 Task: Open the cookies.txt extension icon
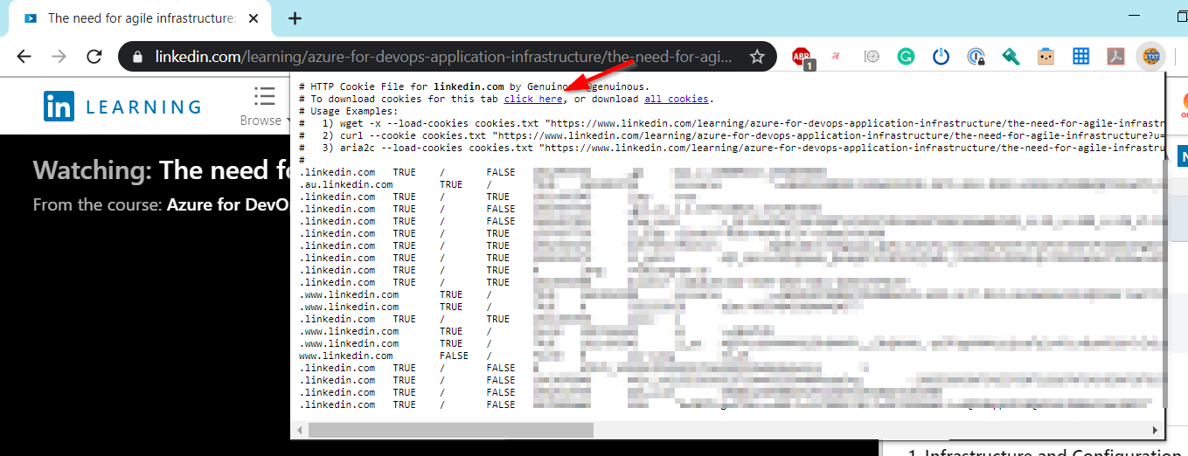click(x=1150, y=57)
